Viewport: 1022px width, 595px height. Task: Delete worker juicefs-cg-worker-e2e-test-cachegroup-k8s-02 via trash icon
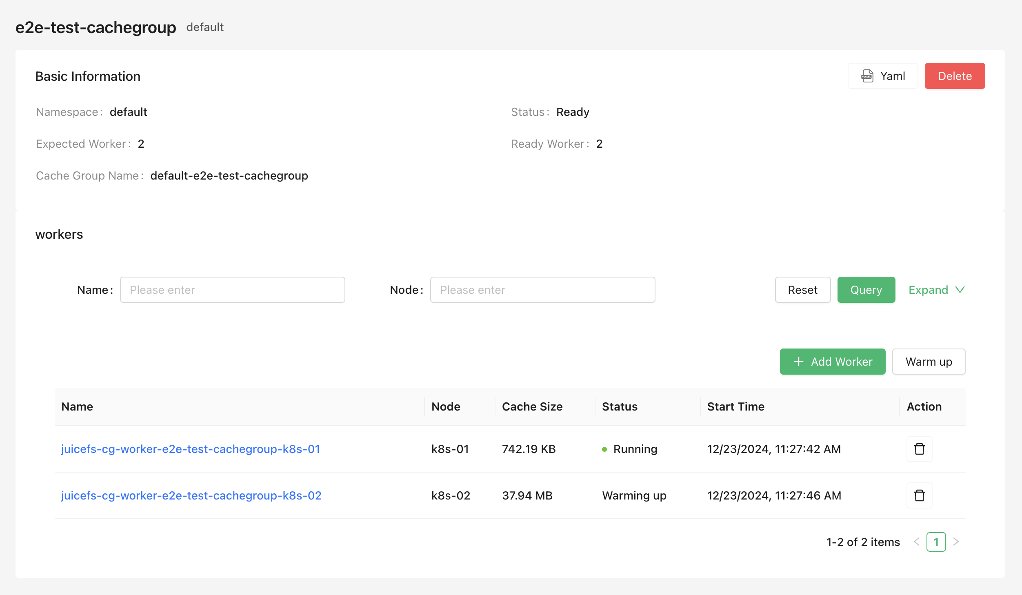pyautogui.click(x=919, y=495)
